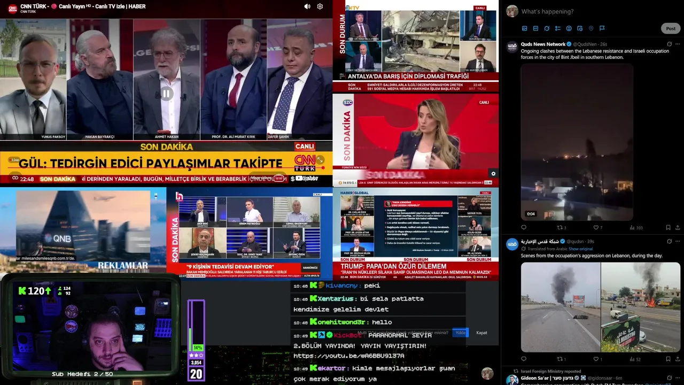Open your profile avatar in composer
684x385 pixels.
pos(512,11)
